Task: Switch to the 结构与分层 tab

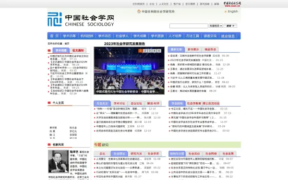Action: point(177,154)
